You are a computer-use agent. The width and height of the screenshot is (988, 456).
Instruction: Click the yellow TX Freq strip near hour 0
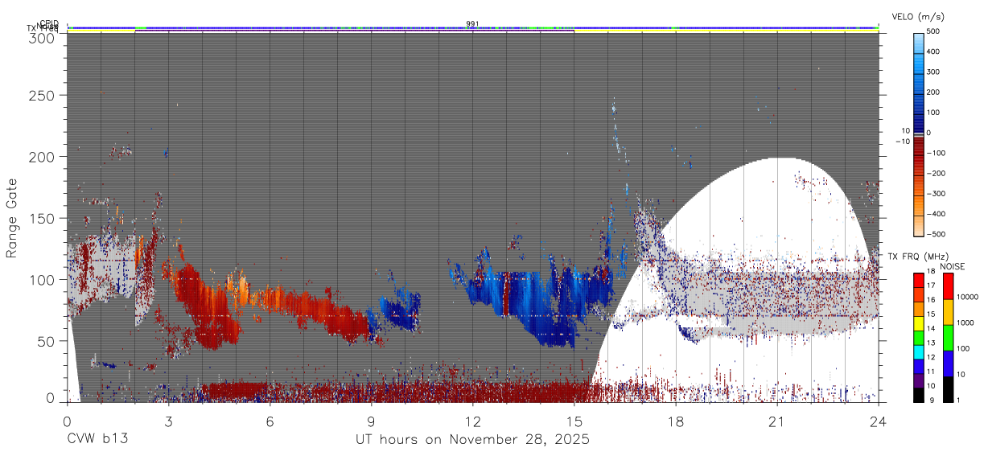(x=101, y=29)
